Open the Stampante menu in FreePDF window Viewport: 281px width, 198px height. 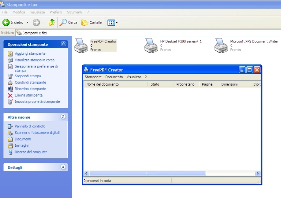[93, 77]
